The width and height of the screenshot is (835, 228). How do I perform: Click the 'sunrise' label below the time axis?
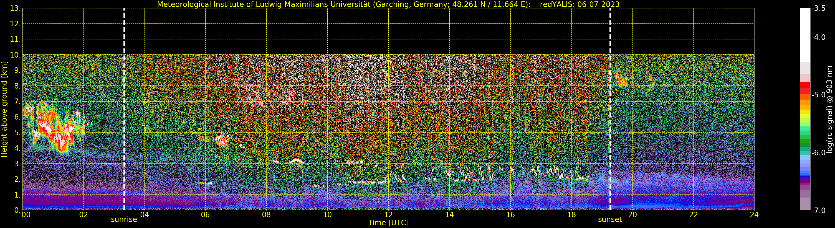pyautogui.click(x=124, y=220)
